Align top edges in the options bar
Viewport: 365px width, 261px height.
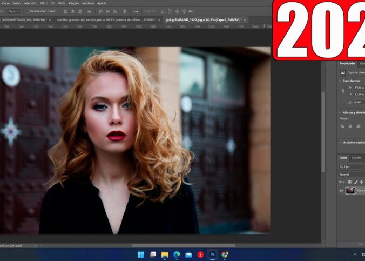tap(101, 11)
